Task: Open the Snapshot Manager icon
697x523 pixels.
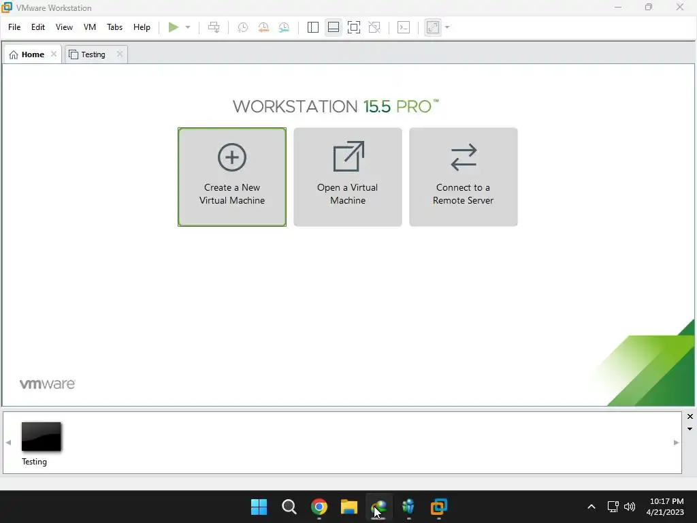Action: point(284,27)
